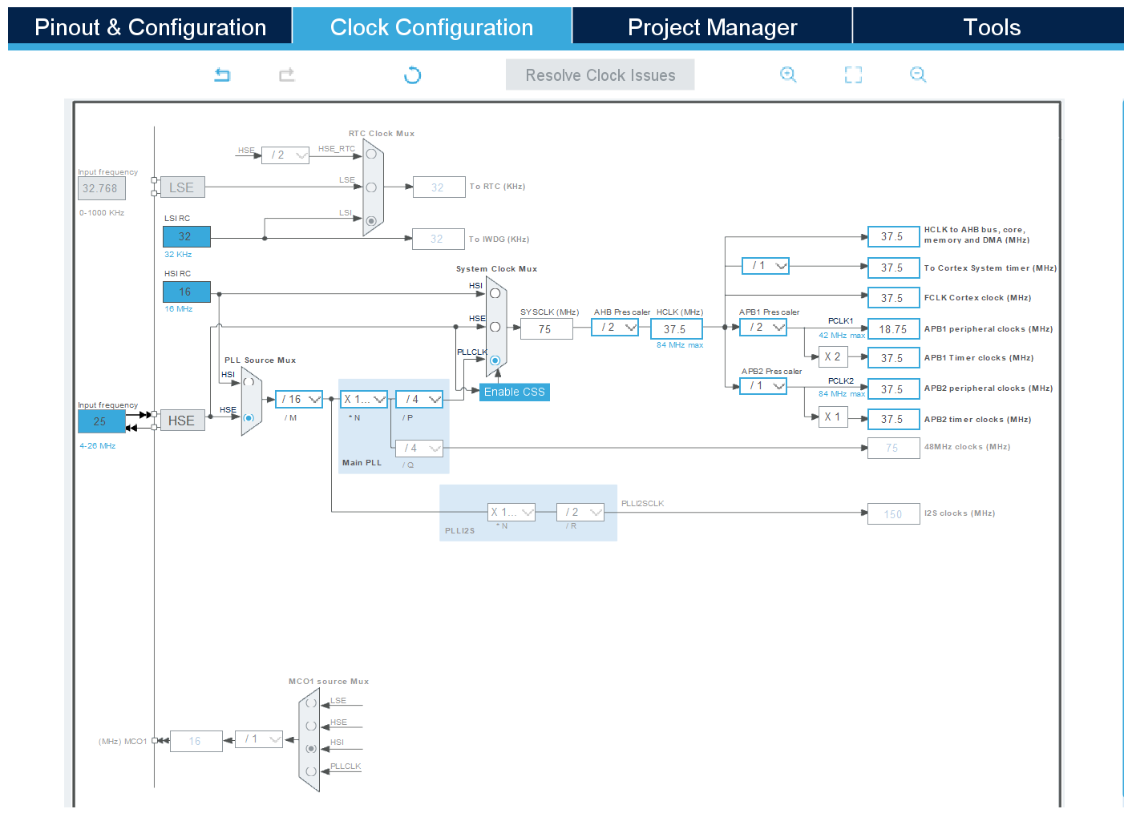Screen dimensions: 1124x813
Task: Select HSI in the PLL Source Mux
Action: pos(249,383)
